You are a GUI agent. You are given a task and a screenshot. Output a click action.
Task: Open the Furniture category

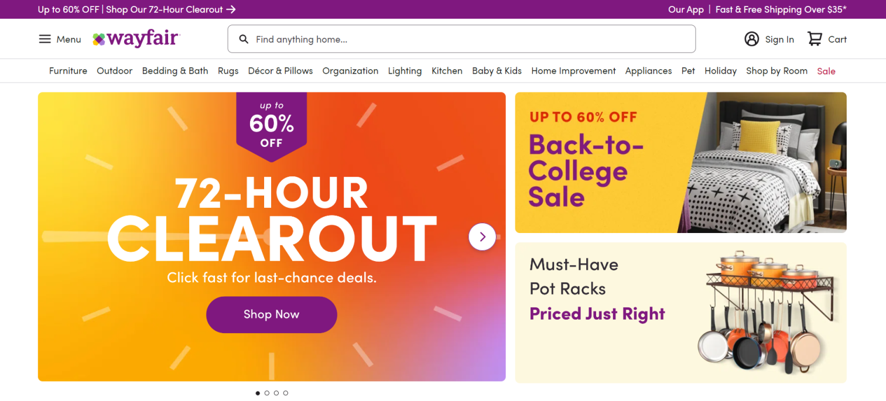click(68, 70)
